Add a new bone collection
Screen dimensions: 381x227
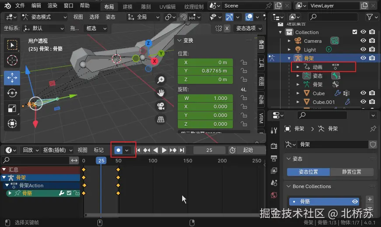pyautogui.click(x=370, y=199)
